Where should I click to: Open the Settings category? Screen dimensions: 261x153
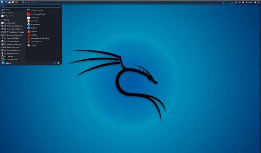coord(7,20)
